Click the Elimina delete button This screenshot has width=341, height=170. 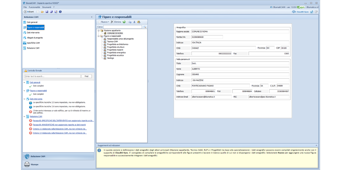pyautogui.click(x=116, y=22)
